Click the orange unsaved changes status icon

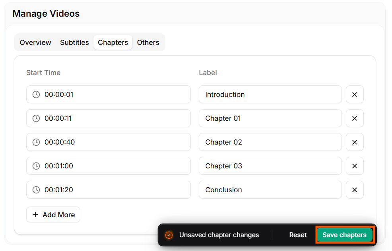coord(169,235)
